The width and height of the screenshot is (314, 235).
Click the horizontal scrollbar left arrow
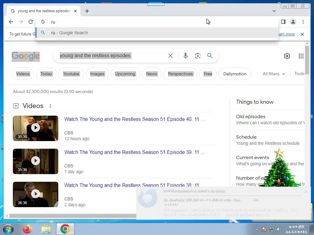point(7,216)
